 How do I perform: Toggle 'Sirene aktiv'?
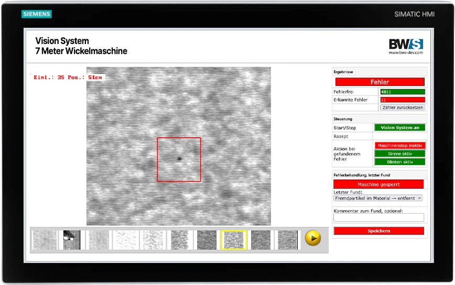tap(400, 154)
